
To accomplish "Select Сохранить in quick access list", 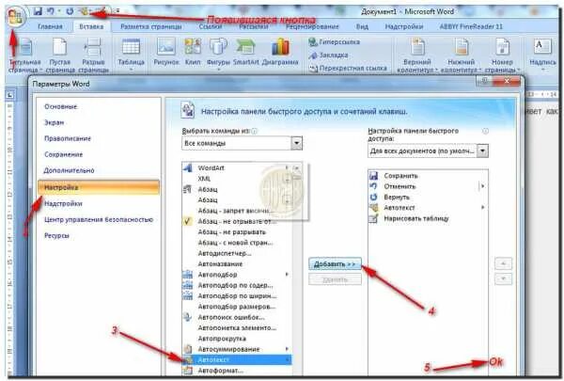I will tap(428, 176).
